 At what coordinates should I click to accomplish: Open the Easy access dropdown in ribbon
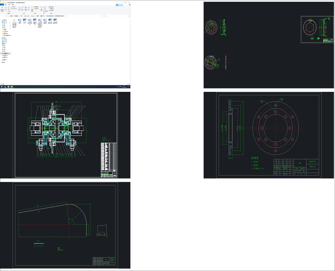(37, 8)
